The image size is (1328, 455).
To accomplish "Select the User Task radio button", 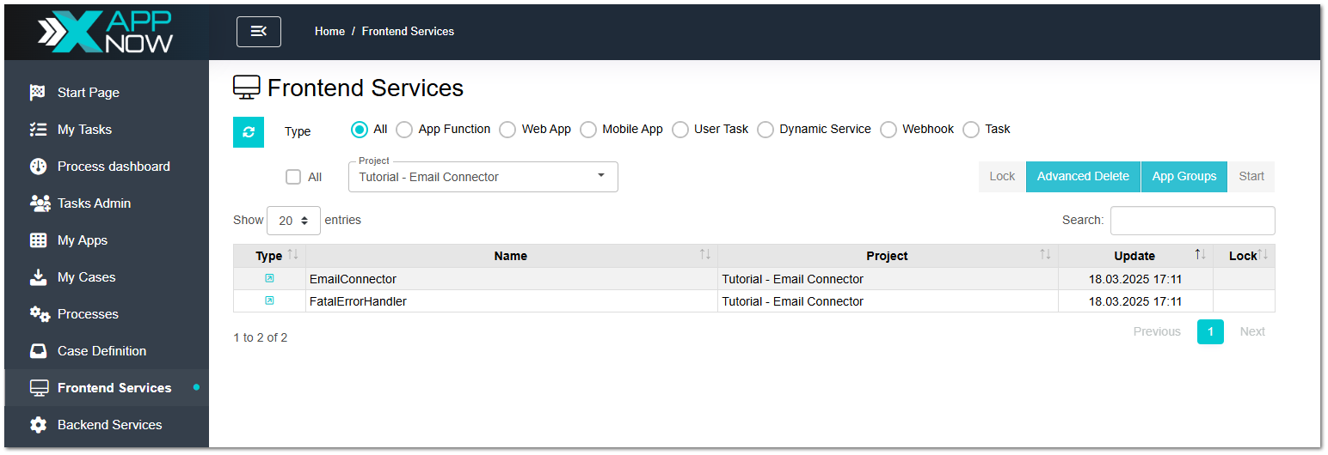I will pyautogui.click(x=680, y=130).
